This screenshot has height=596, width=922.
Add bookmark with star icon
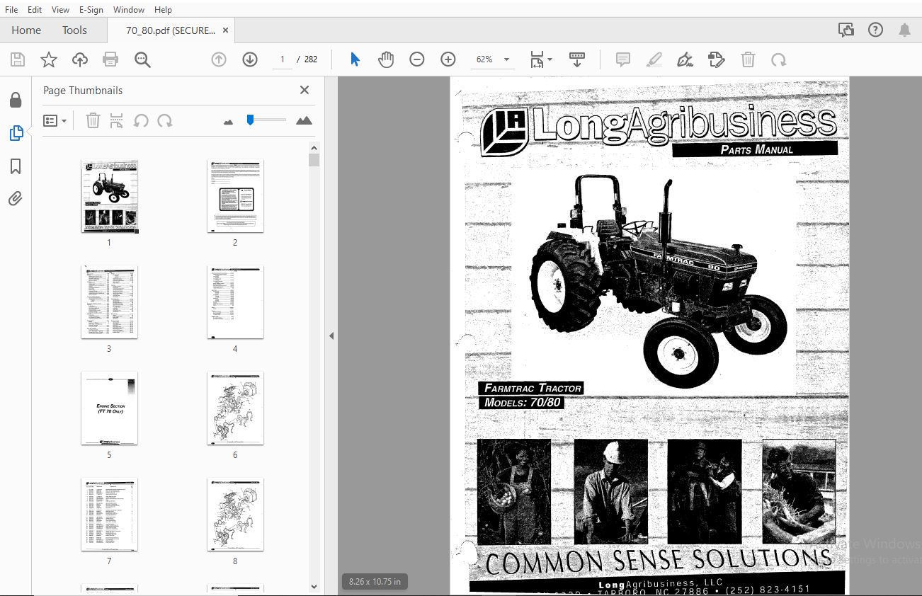tap(48, 60)
